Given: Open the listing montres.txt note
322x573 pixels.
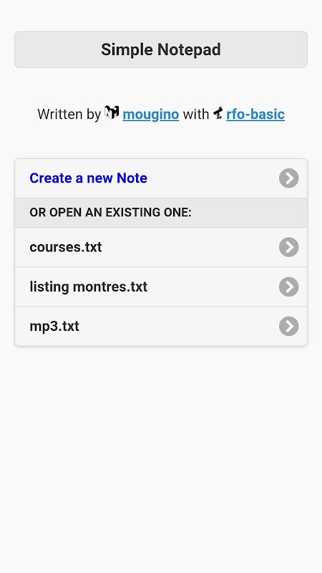Looking at the screenshot, I should click(x=161, y=286).
